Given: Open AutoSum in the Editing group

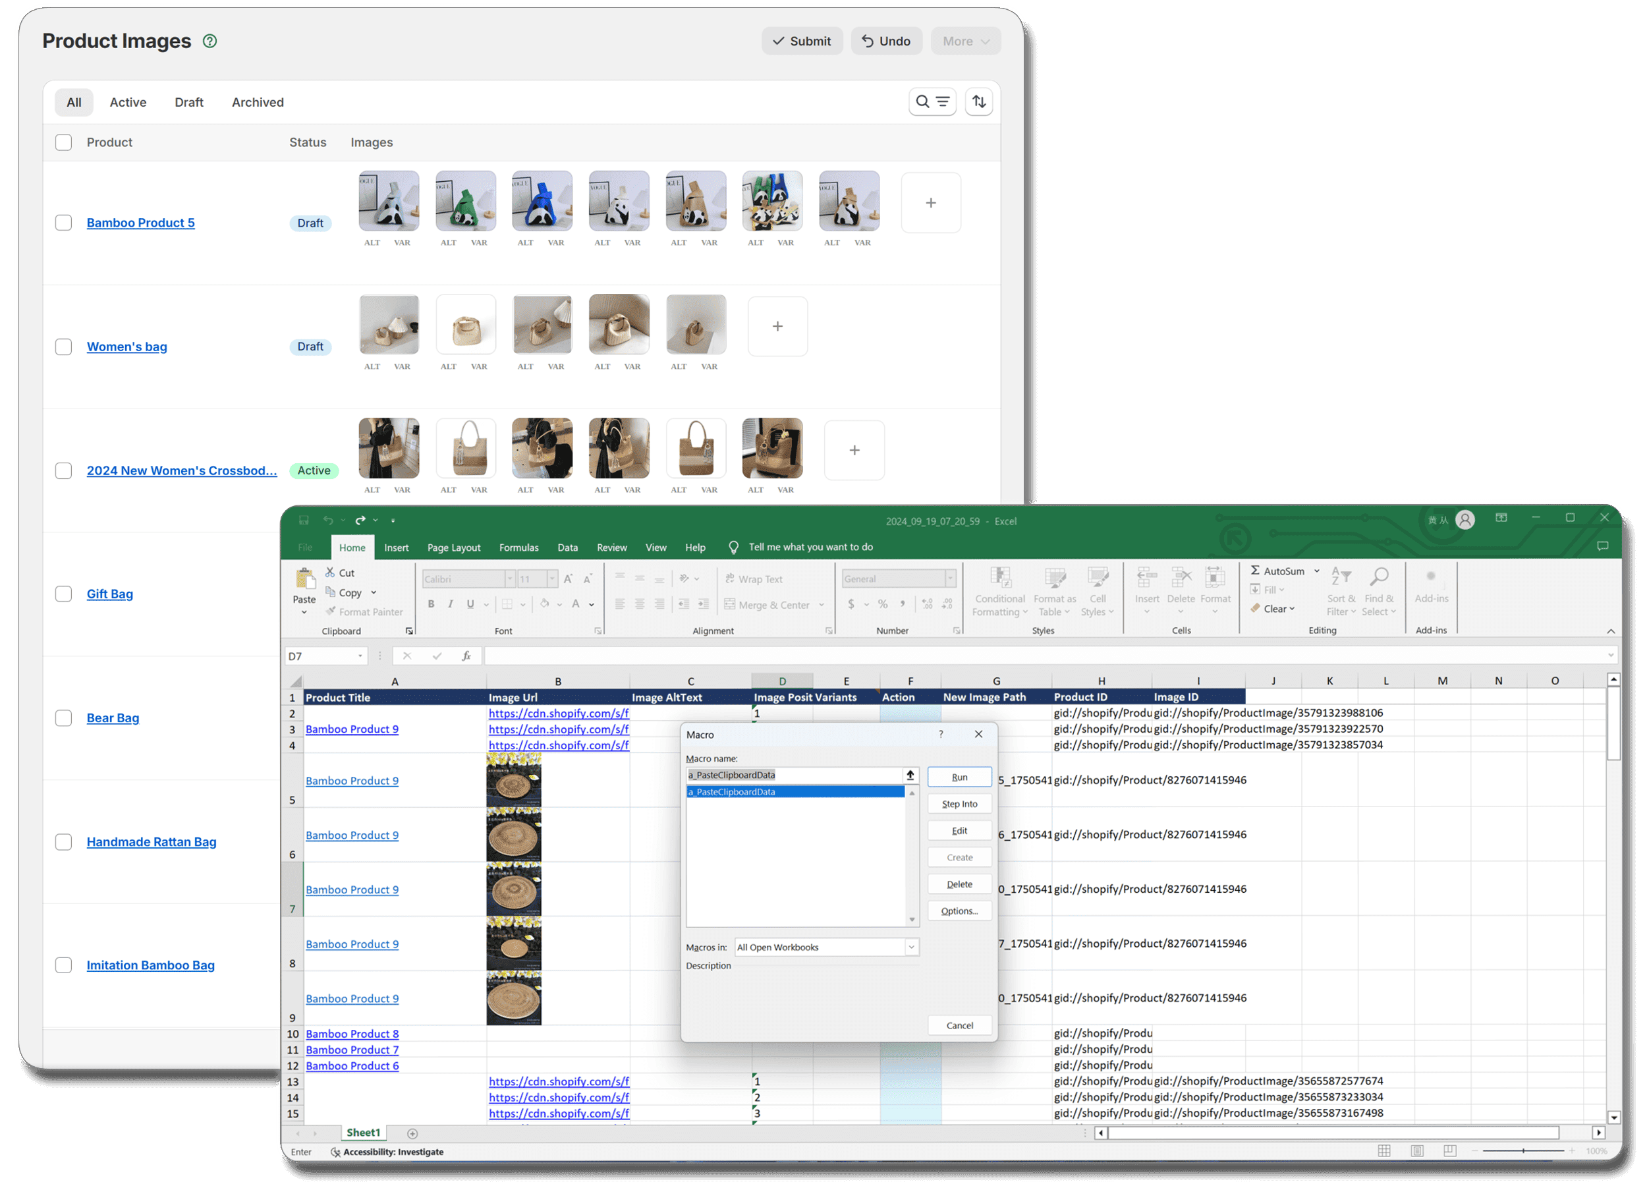Looking at the screenshot, I should (1281, 571).
